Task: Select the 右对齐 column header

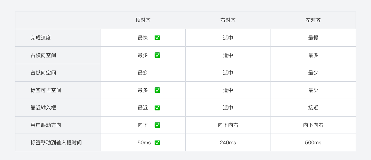Action: [x=228, y=20]
